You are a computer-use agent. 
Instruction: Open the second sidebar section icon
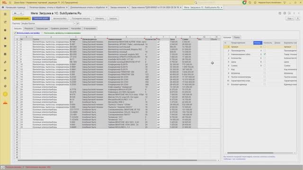pos(5,22)
